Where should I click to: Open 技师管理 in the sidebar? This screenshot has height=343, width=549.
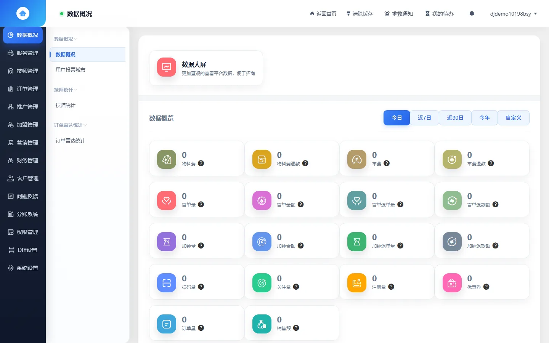[23, 71]
